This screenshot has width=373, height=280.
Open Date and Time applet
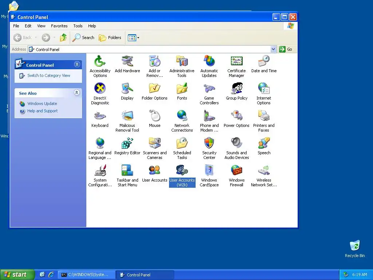click(264, 61)
